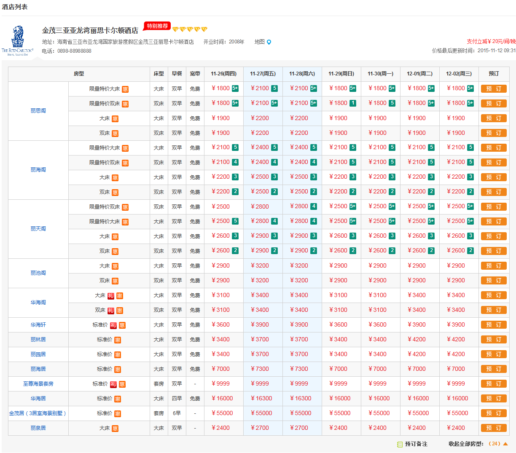The image size is (516, 453).
Task: Click the 礼 icon in the 至尊海景套房 row
Action: point(113,384)
